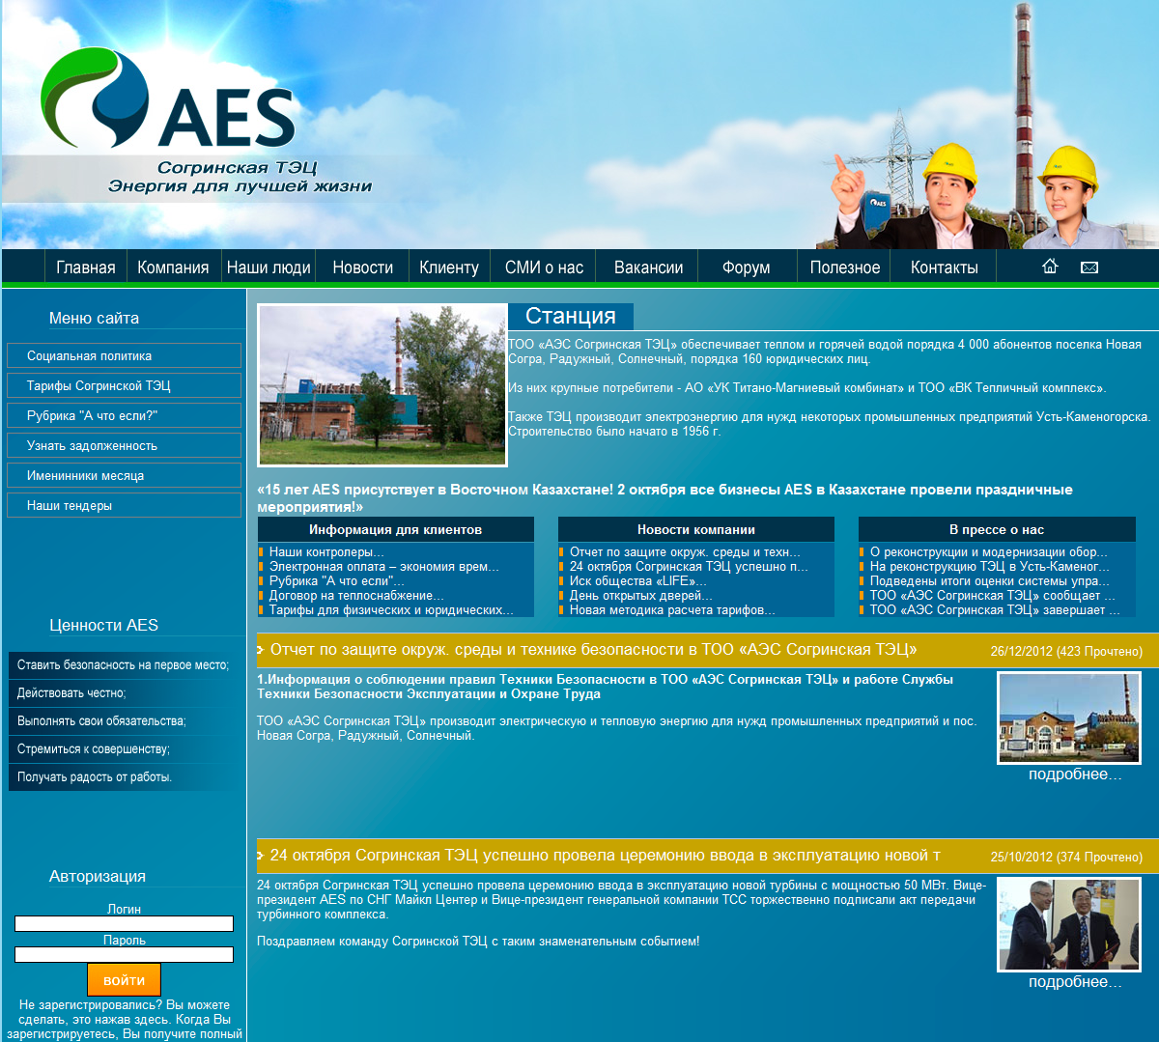Open Социальная политика in the site menu
The height and width of the screenshot is (1042, 1159).
click(x=124, y=355)
